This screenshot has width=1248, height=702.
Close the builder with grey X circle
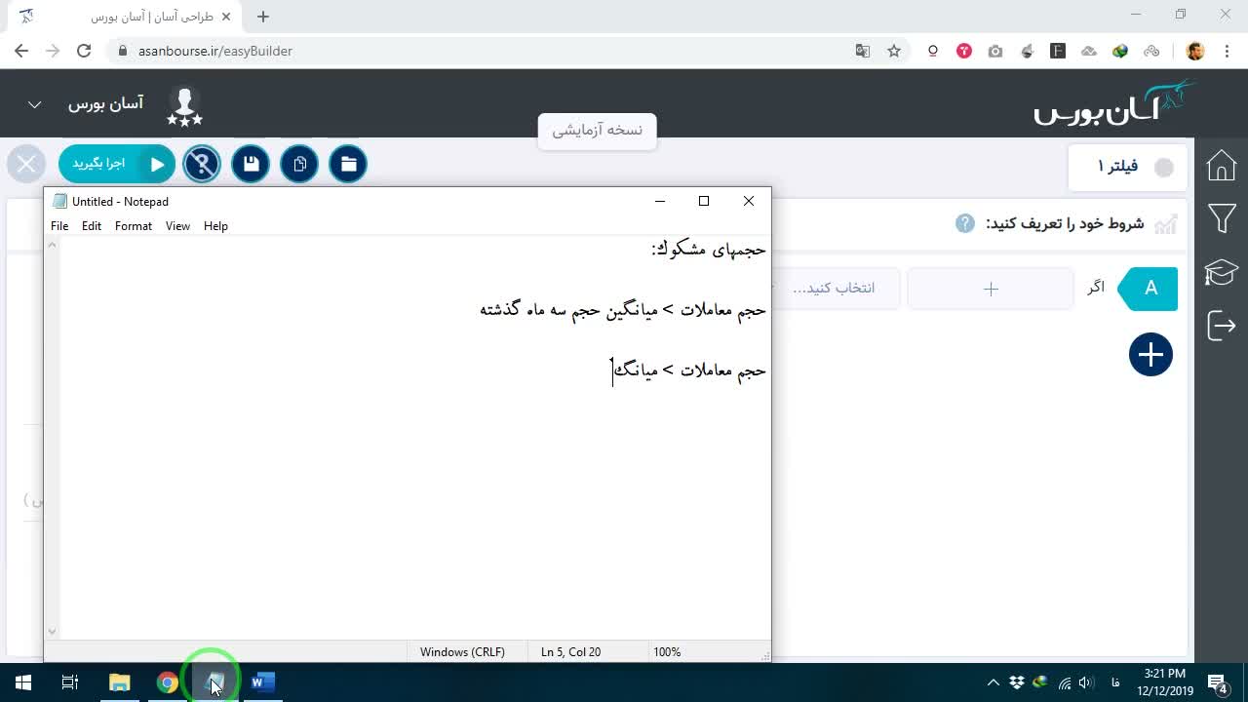[x=26, y=164]
